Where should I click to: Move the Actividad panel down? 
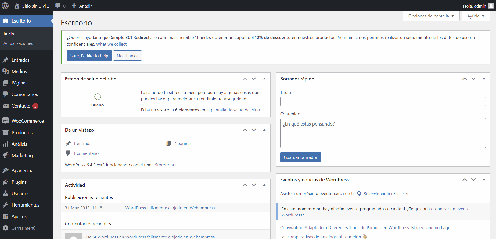pos(254,185)
